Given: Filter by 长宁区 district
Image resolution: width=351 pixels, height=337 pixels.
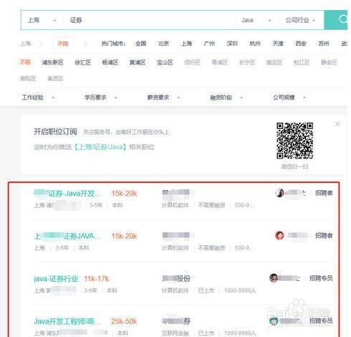Looking at the screenshot, I should [247, 62].
